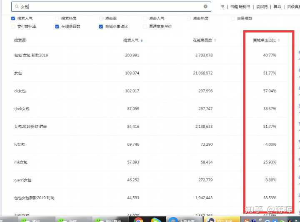Image resolution: width=300 pixels, height=222 pixels.
Task: Click the 算命 hot search link
Action: (277, 7)
